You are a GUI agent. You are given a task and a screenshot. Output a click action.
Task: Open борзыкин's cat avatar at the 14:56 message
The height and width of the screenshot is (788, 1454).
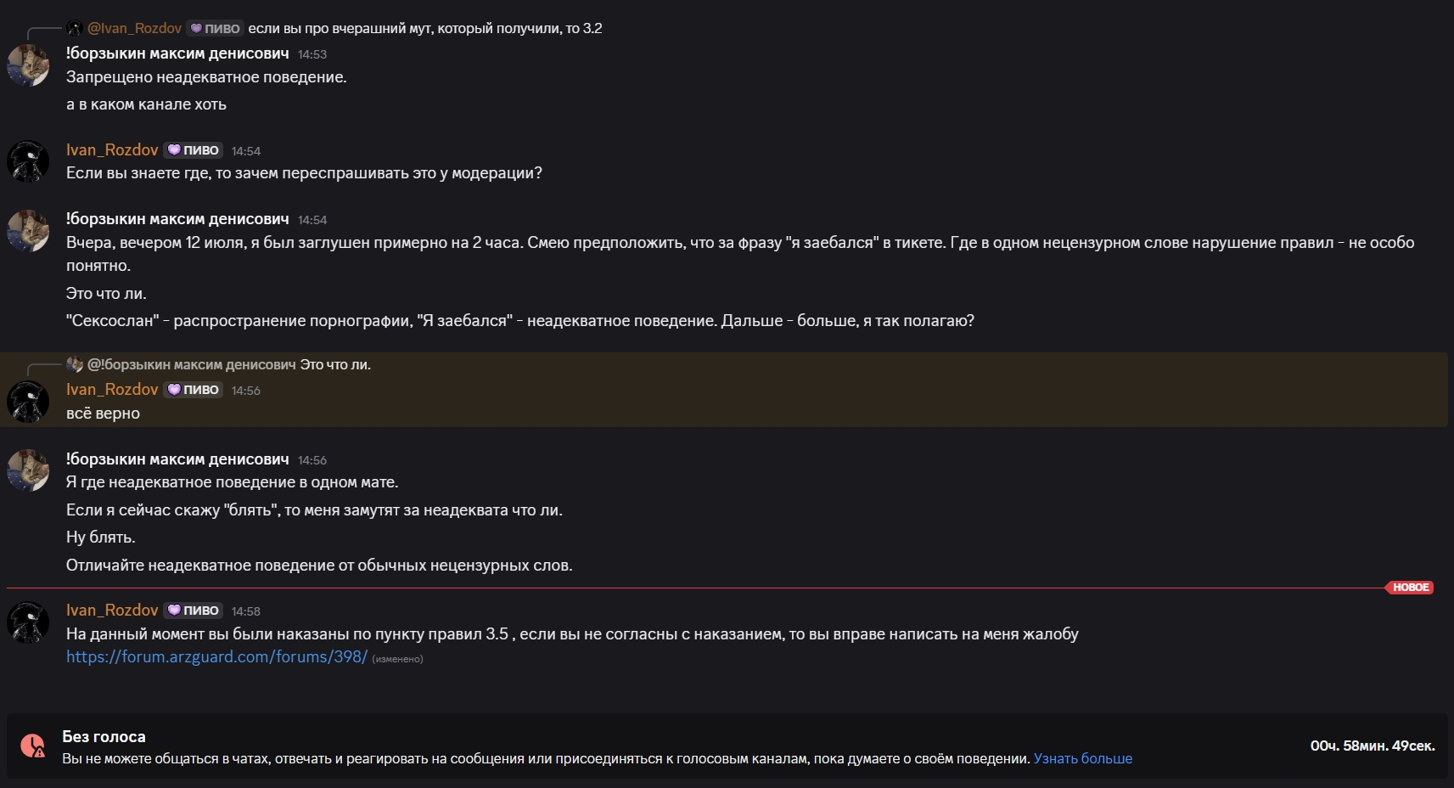click(28, 470)
